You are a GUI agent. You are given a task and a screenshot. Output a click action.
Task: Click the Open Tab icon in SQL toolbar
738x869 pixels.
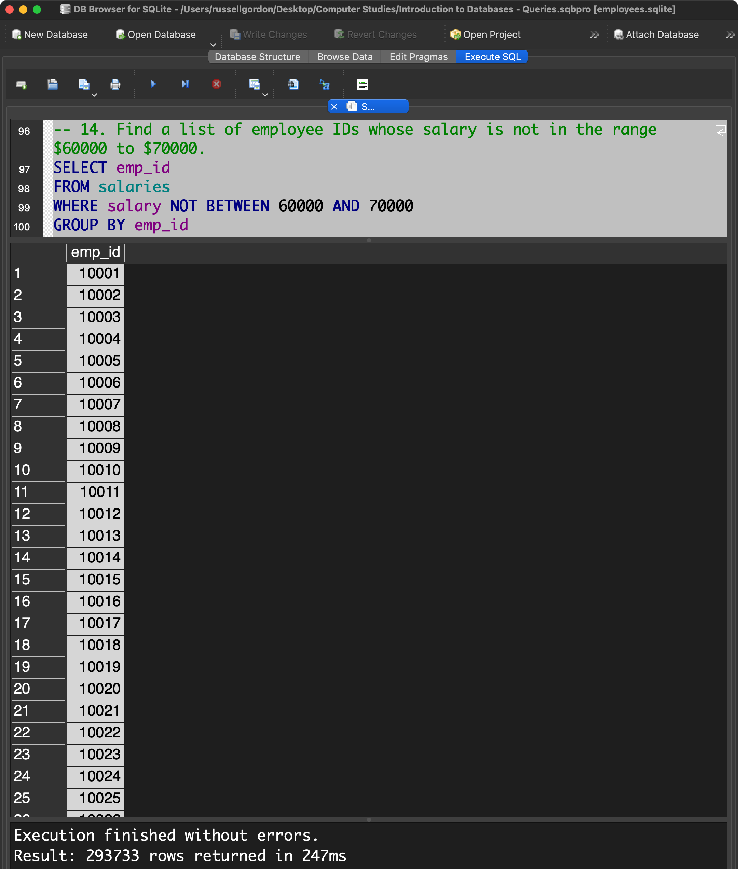21,84
